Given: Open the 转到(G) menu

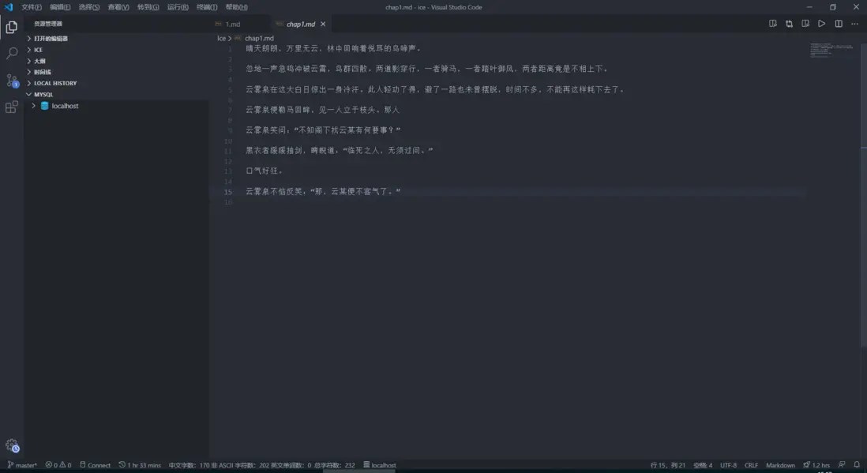Looking at the screenshot, I should (x=148, y=7).
